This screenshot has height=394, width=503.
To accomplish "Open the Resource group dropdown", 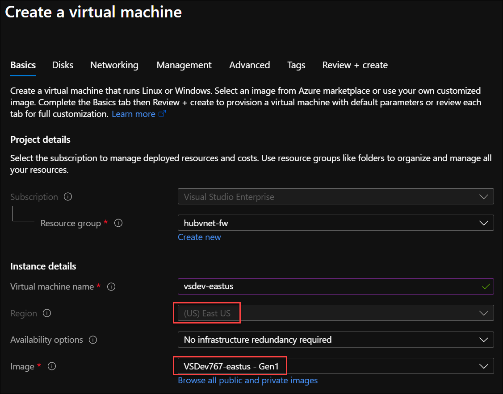I will click(335, 223).
